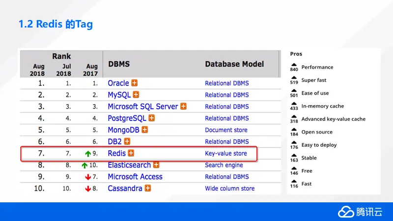Click the orange plus icon beside Oracle

(x=135, y=83)
